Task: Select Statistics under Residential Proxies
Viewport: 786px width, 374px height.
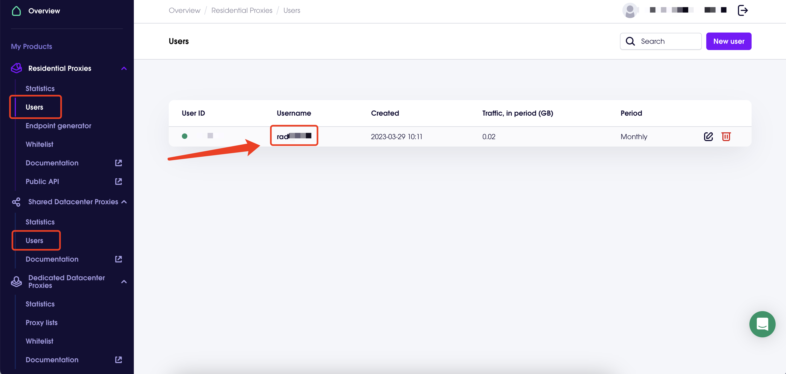Action: tap(40, 88)
